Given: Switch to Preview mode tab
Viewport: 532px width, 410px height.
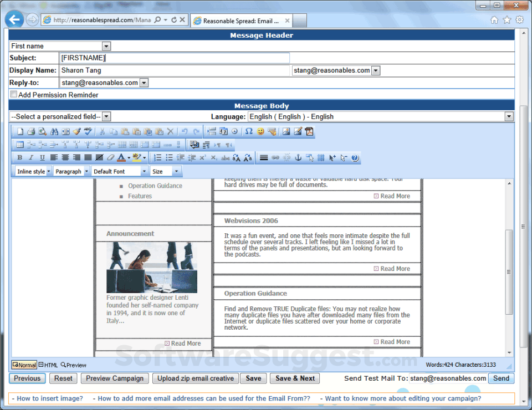Looking at the screenshot, I should tap(74, 365).
